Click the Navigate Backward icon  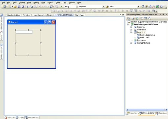click(x=51, y=7)
